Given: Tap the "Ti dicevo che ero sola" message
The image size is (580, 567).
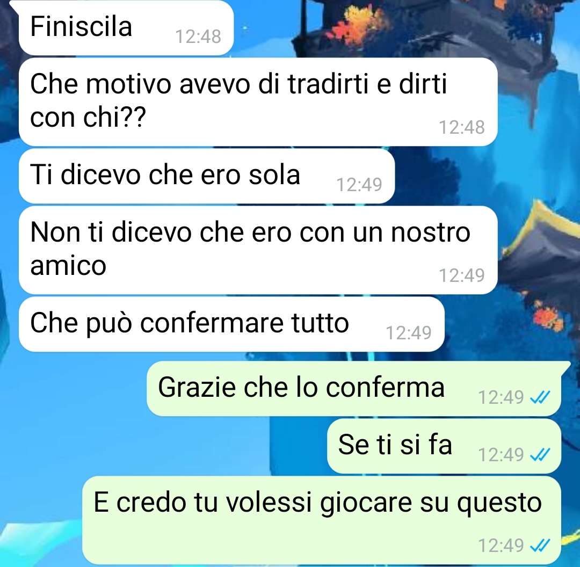Looking at the screenshot, I should coord(206,176).
